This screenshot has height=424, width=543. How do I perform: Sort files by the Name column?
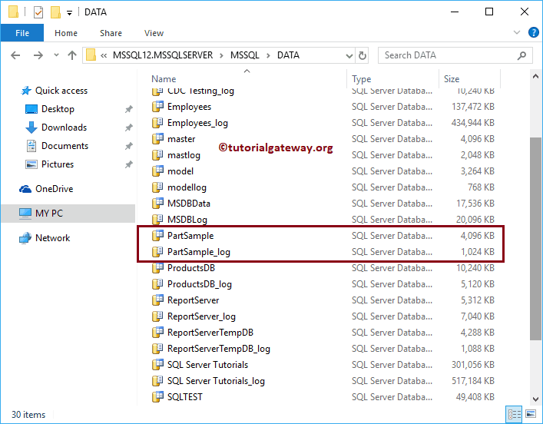(164, 79)
